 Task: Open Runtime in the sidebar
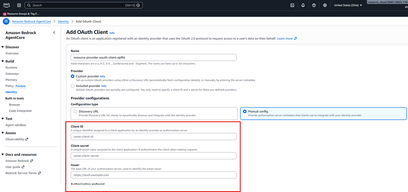(x=11, y=68)
